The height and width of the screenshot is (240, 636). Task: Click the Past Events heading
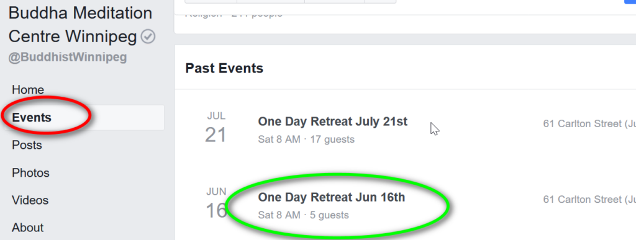(x=224, y=68)
